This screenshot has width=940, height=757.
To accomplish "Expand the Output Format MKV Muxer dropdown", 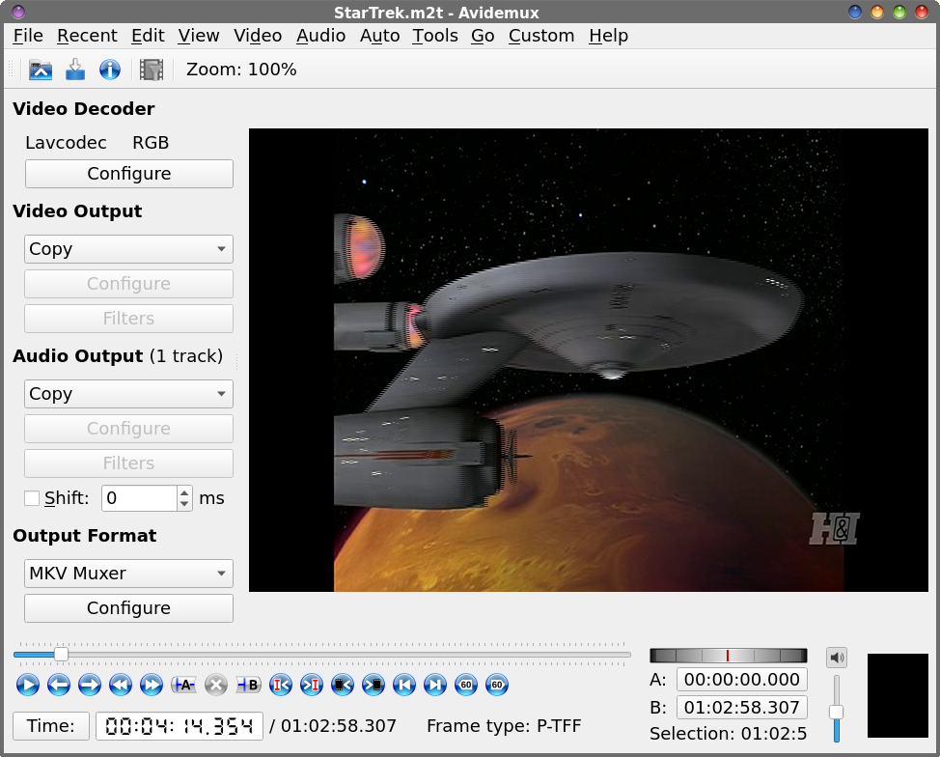I will (x=128, y=574).
